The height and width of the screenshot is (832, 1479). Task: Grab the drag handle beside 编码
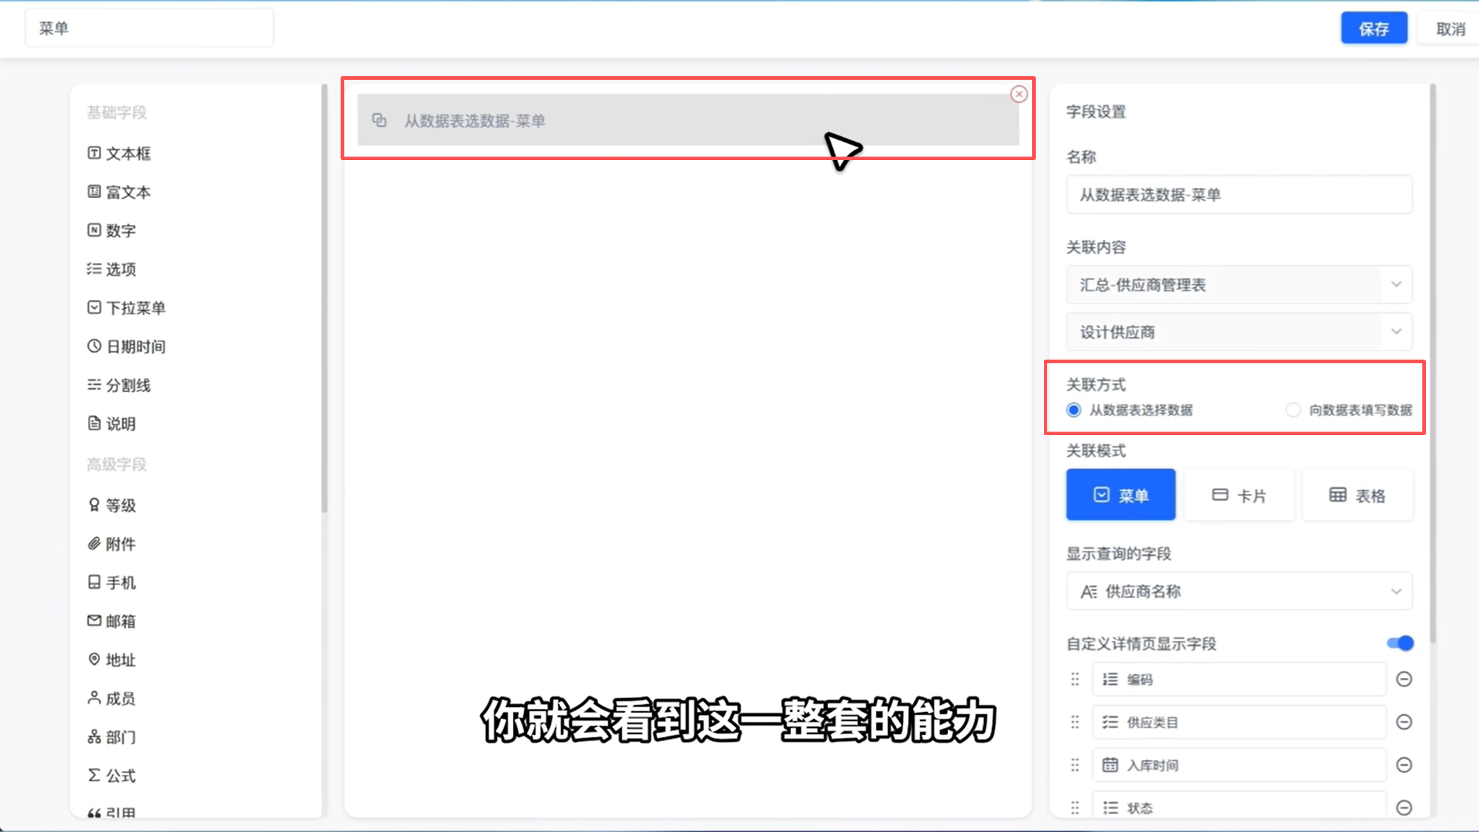[x=1075, y=679]
